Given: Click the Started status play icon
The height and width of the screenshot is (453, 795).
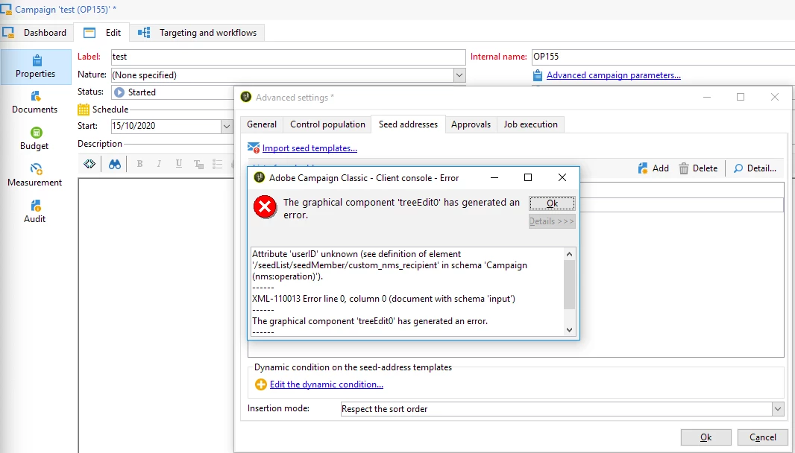Looking at the screenshot, I should [119, 92].
